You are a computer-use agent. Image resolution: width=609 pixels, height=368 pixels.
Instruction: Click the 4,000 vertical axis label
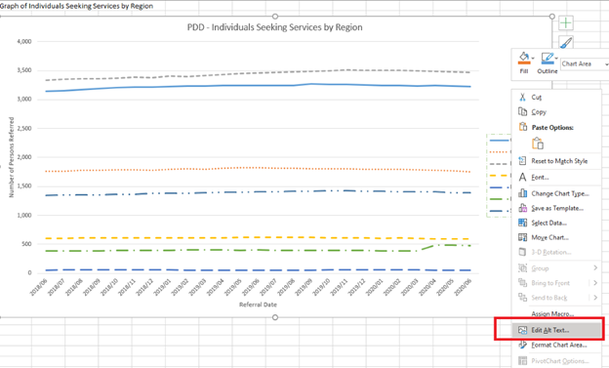coord(24,41)
